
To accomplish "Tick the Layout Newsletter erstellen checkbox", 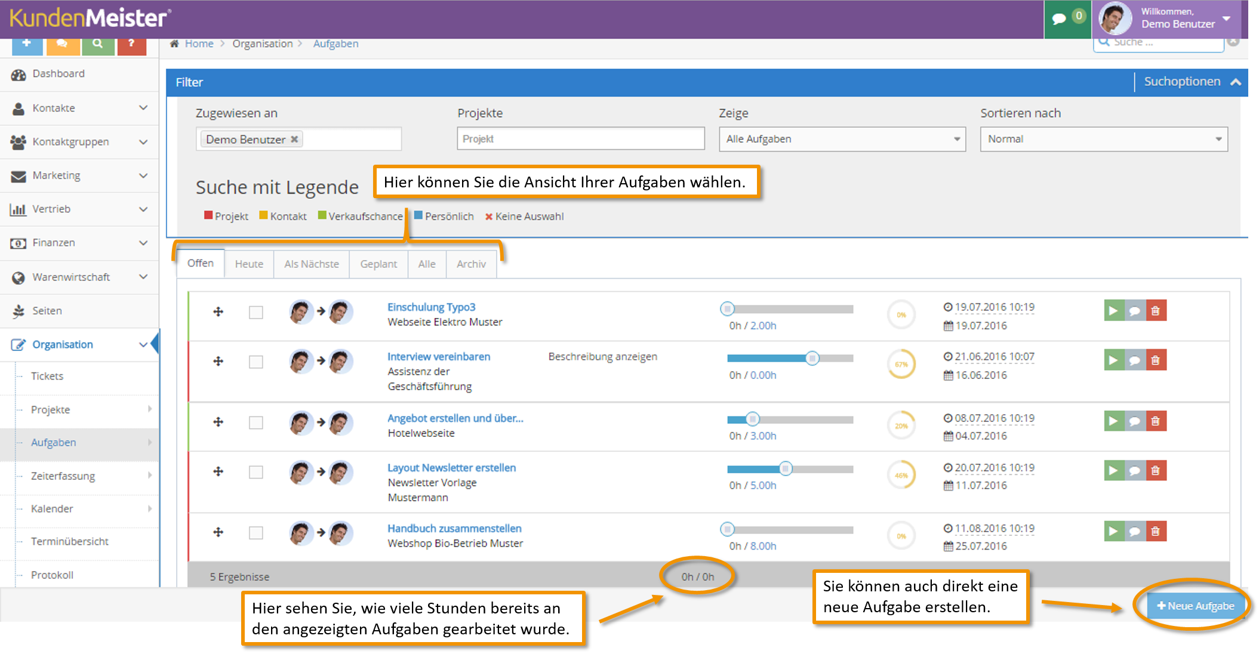I will (256, 472).
